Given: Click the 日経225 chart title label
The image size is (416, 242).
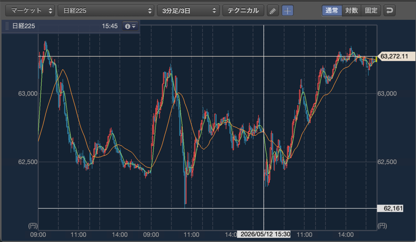Looking at the screenshot, I should coord(24,26).
